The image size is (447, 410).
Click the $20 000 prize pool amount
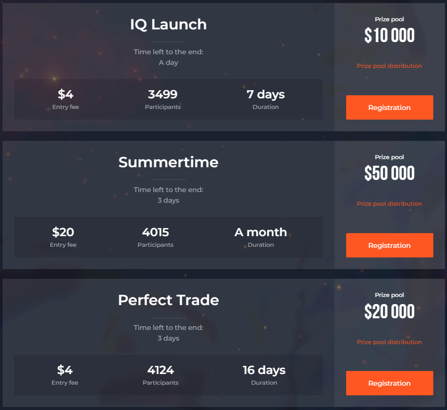[x=389, y=311]
